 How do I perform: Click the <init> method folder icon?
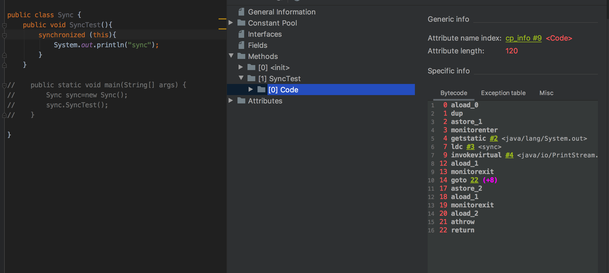coord(251,67)
